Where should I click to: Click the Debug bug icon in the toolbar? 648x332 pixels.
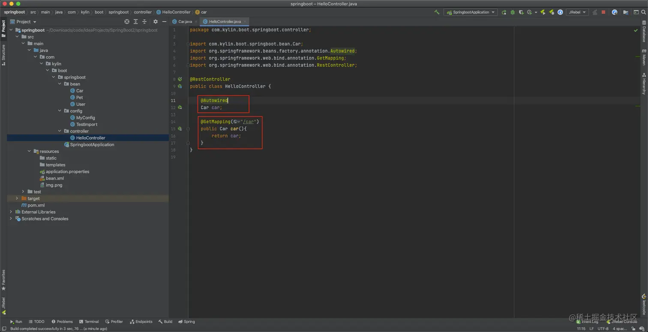pos(513,12)
